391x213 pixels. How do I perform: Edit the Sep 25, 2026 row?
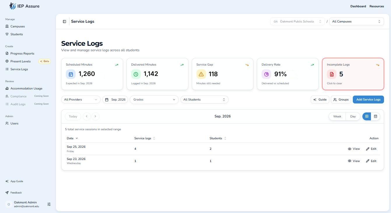[371, 149]
